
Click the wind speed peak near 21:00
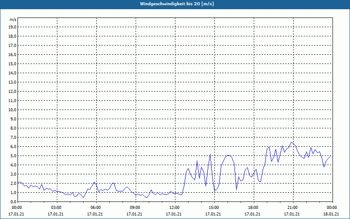point(291,142)
